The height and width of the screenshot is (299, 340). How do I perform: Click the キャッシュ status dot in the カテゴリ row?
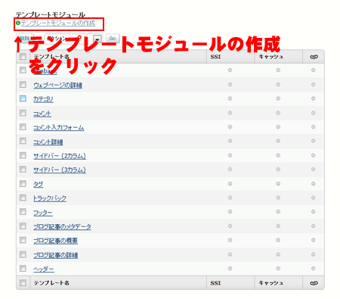tap(278, 98)
